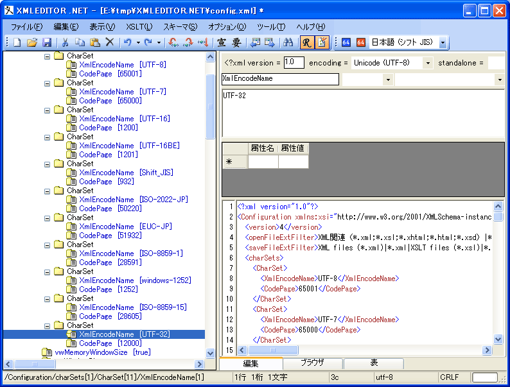
Task: Open the encoding Unicode (UTF-8) dropdown
Action: pos(428,63)
